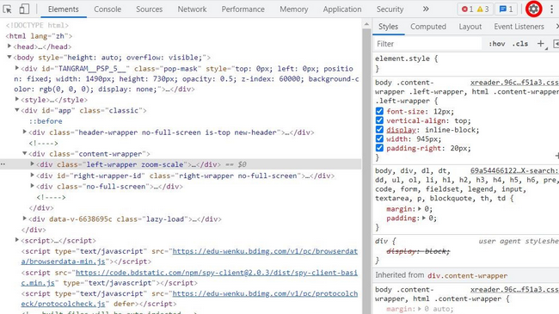Screen dimensions: 559x314
Task: Switch to the Layout pane
Action: [x=470, y=27]
